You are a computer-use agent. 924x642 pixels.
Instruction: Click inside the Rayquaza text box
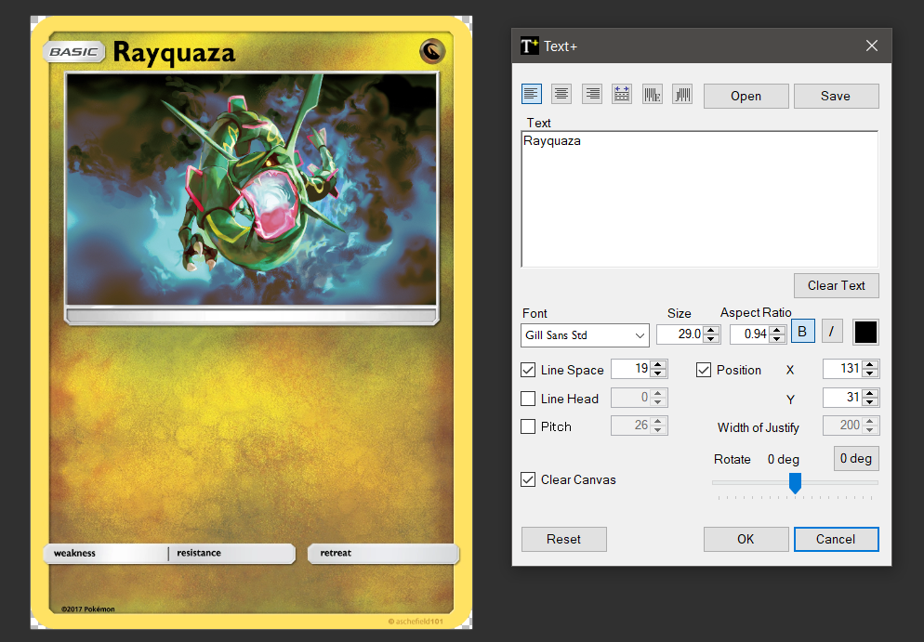tap(699, 199)
